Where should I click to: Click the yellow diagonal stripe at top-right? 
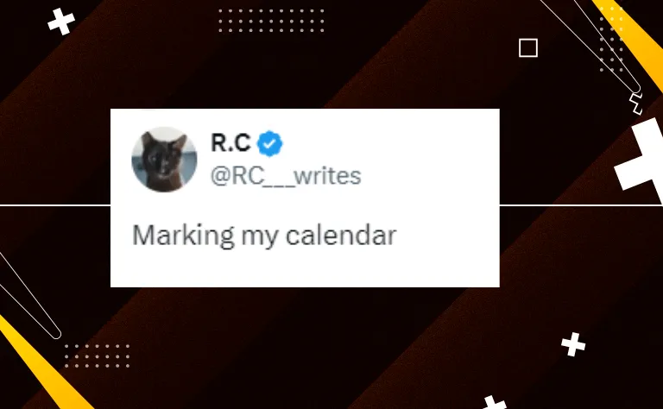click(632, 41)
